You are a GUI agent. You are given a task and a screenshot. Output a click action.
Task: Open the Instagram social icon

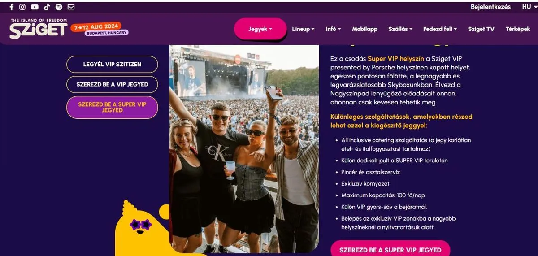(x=22, y=7)
